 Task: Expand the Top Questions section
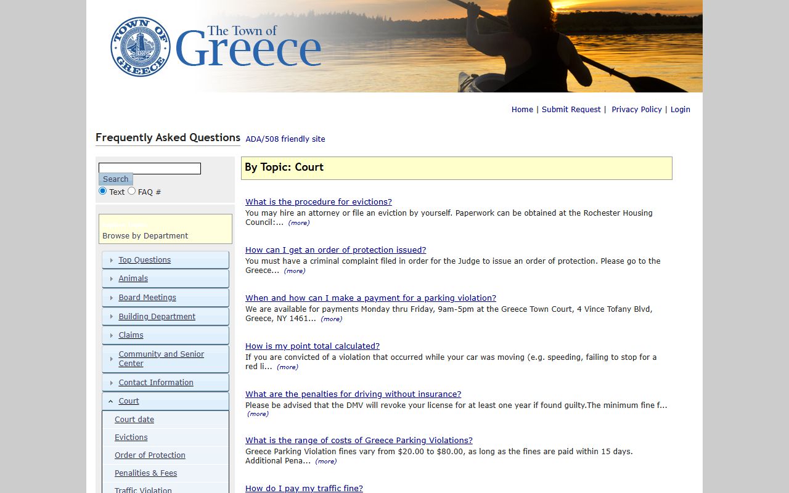(165, 260)
